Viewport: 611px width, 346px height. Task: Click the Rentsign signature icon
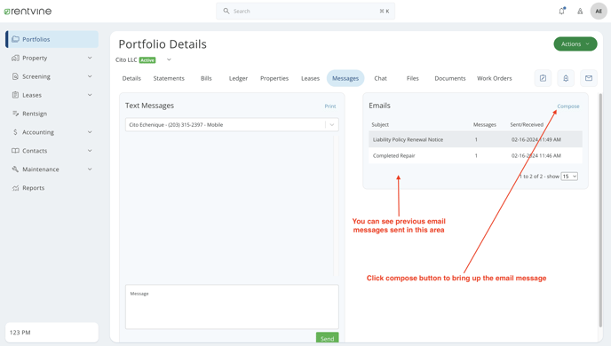[x=15, y=114]
